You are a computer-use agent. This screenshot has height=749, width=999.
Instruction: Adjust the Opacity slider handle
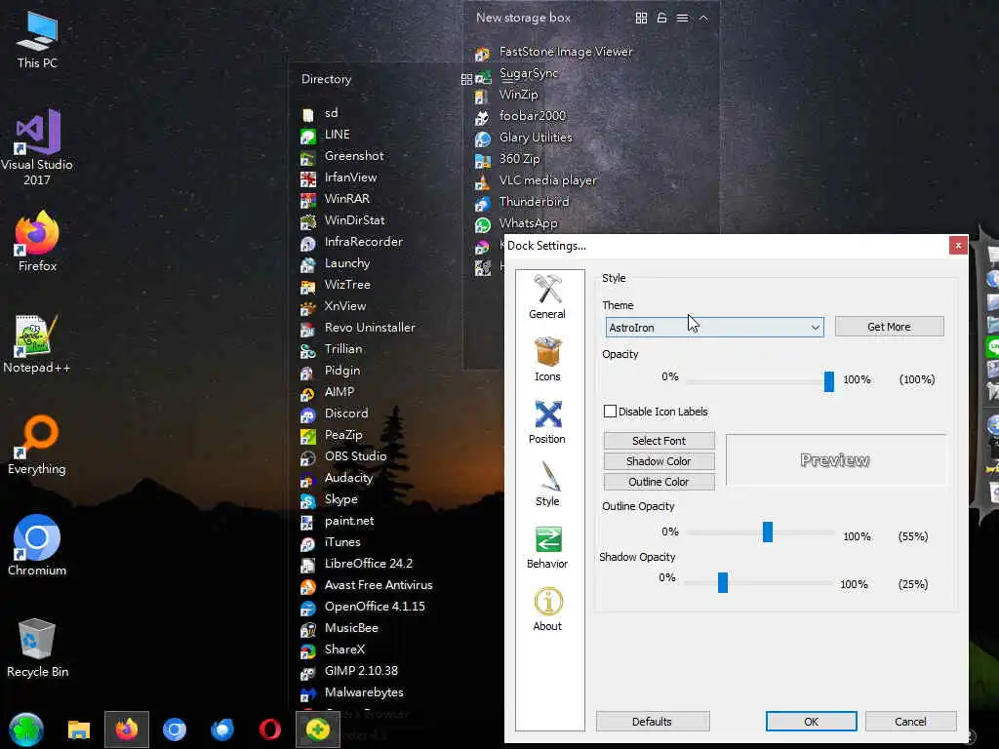click(x=829, y=381)
